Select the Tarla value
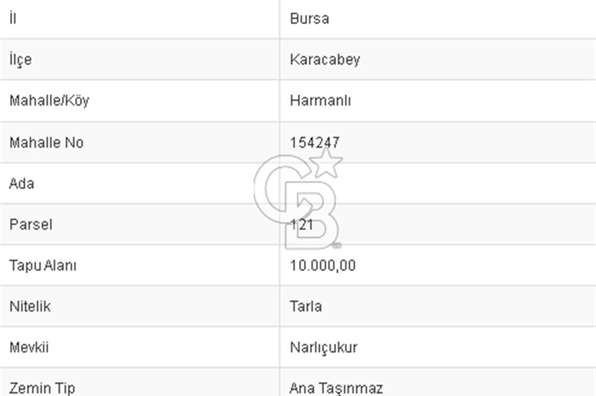Screen dimensions: 596x396 click(x=306, y=307)
